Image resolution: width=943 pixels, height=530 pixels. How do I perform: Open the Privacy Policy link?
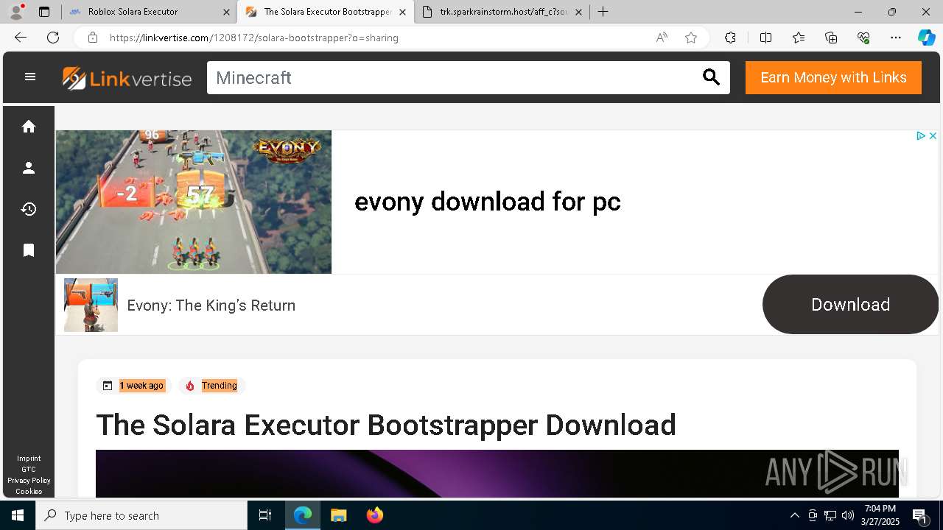(x=29, y=480)
